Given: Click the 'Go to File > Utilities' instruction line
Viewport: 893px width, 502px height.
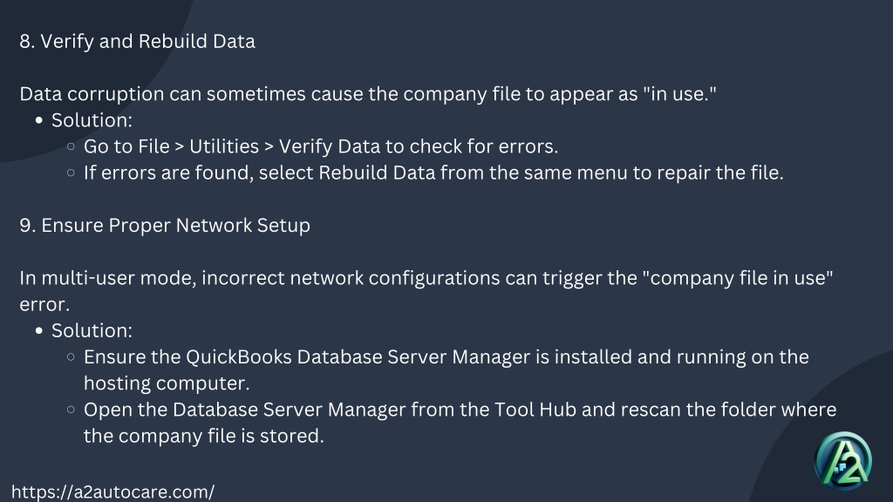Looking at the screenshot, I should (321, 146).
